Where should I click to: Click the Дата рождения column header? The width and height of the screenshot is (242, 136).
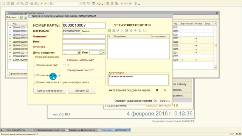point(160,36)
